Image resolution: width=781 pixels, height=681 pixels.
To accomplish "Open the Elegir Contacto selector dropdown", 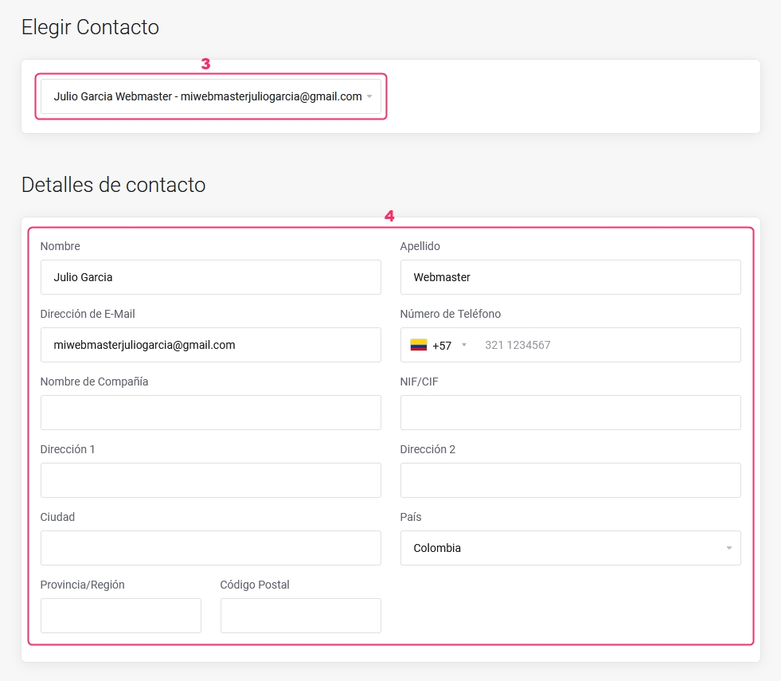I will (x=211, y=96).
